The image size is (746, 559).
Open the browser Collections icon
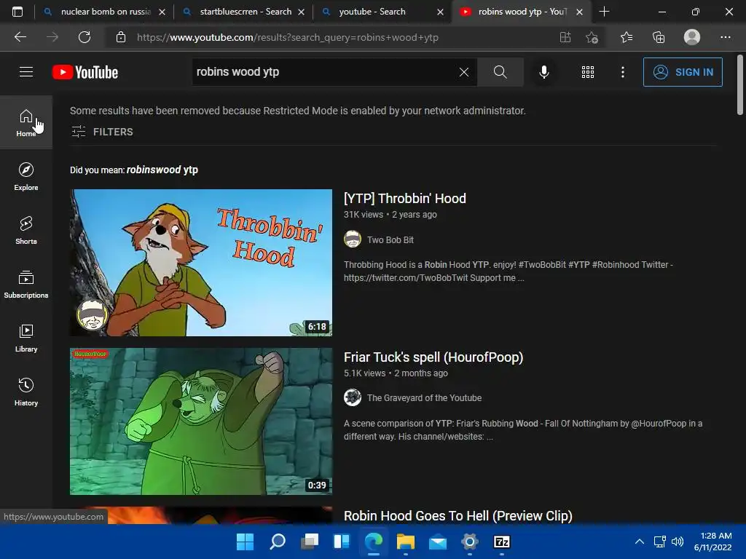(x=659, y=37)
